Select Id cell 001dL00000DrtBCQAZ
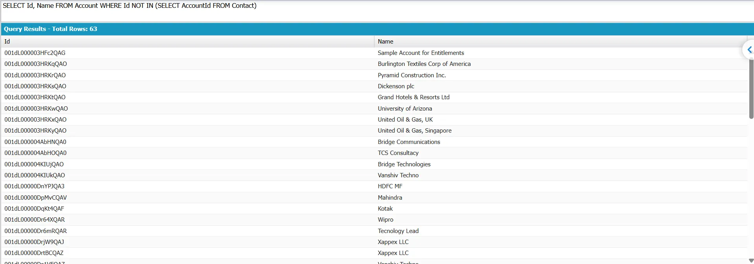754x264 pixels. [x=34, y=253]
